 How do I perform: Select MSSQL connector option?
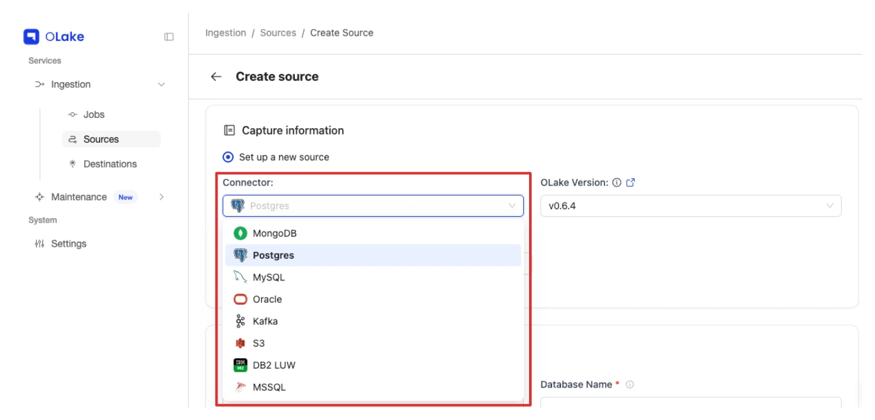point(373,387)
